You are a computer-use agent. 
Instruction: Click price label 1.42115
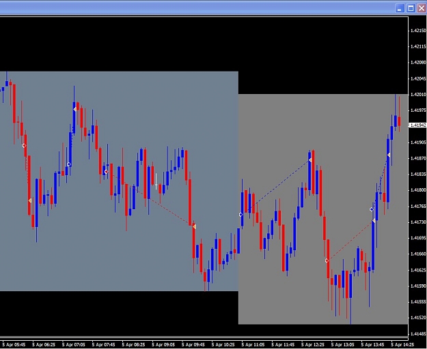[x=418, y=46]
